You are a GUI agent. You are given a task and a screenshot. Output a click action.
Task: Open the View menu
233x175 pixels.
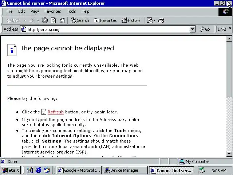pyautogui.click(x=35, y=11)
